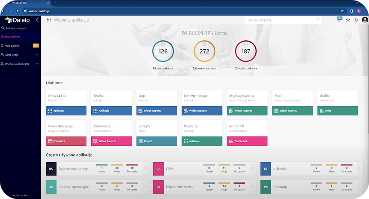Open Admin FK Dashboard button
This screenshot has width=369, height=199.
coord(247,141)
